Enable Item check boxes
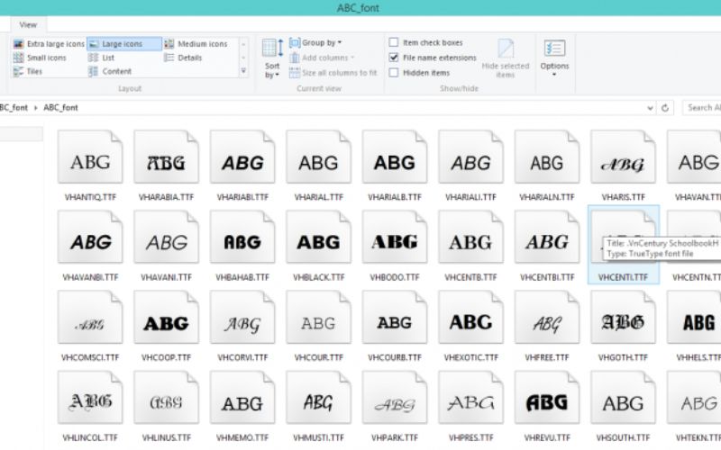This screenshot has width=721, height=450. [425, 42]
